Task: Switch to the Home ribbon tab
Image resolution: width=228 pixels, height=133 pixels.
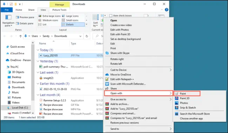Action: click(19, 10)
